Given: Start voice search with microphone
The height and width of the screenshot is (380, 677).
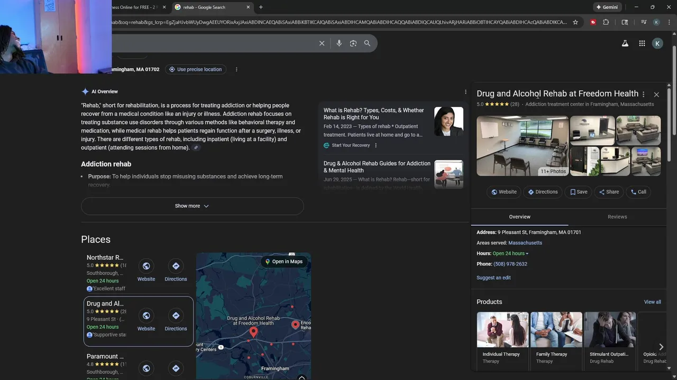Looking at the screenshot, I should point(339,43).
